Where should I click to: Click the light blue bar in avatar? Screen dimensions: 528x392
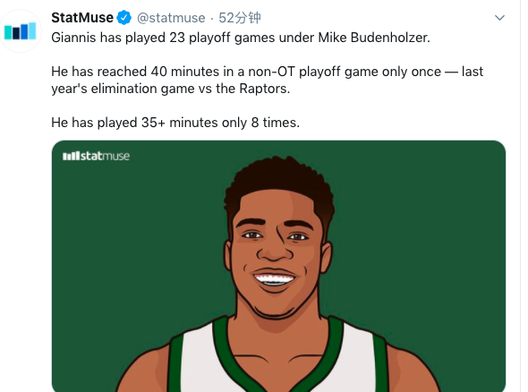pos(32,30)
